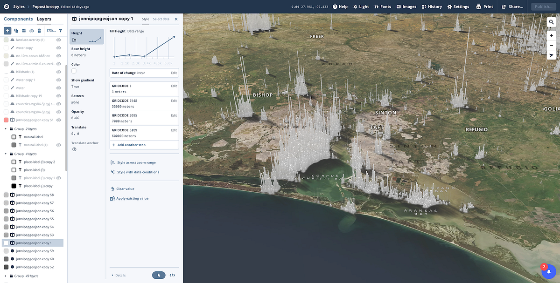Viewport: 560px width, 283px height.
Task: Open the Select data tab
Action: [x=161, y=20]
